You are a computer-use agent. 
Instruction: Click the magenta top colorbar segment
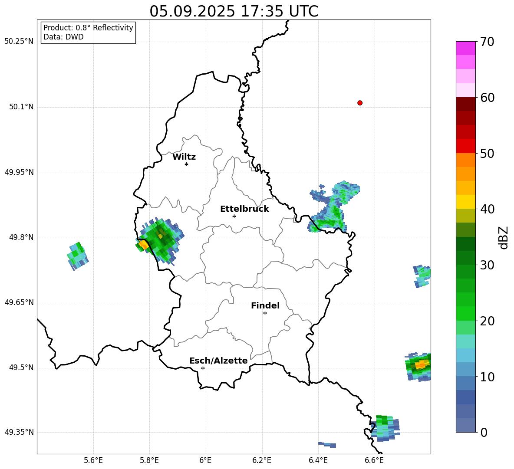point(465,48)
